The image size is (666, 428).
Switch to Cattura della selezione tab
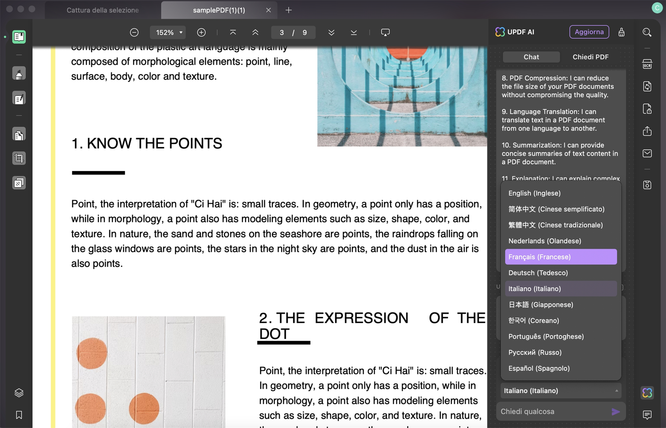point(103,10)
